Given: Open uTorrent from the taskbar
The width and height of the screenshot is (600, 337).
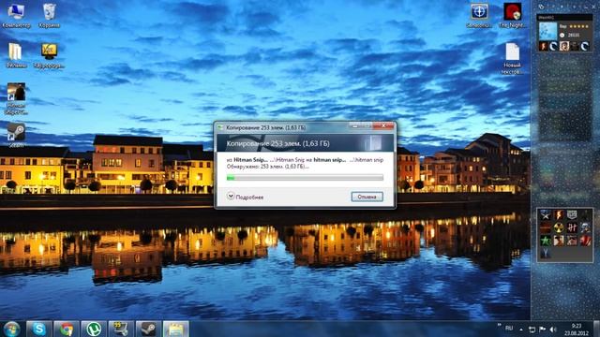Looking at the screenshot, I should 94,329.
